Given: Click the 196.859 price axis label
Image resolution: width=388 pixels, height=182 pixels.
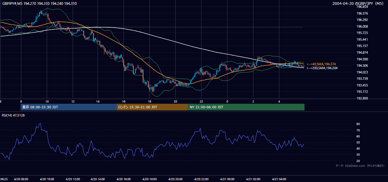Looking at the screenshot, I should [x=362, y=7].
